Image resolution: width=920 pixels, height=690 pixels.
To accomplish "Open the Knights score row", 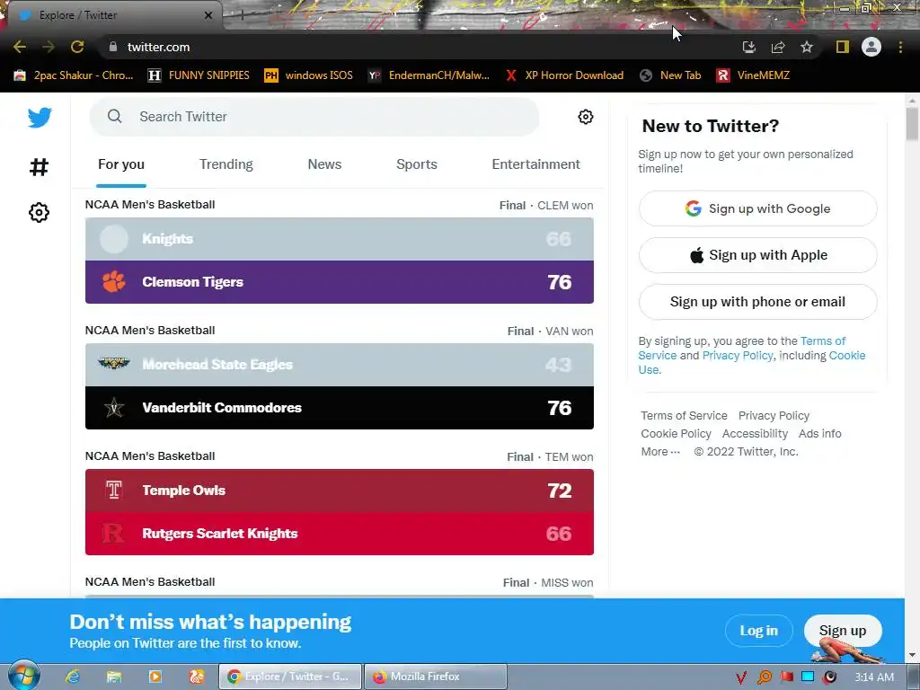I will click(339, 239).
